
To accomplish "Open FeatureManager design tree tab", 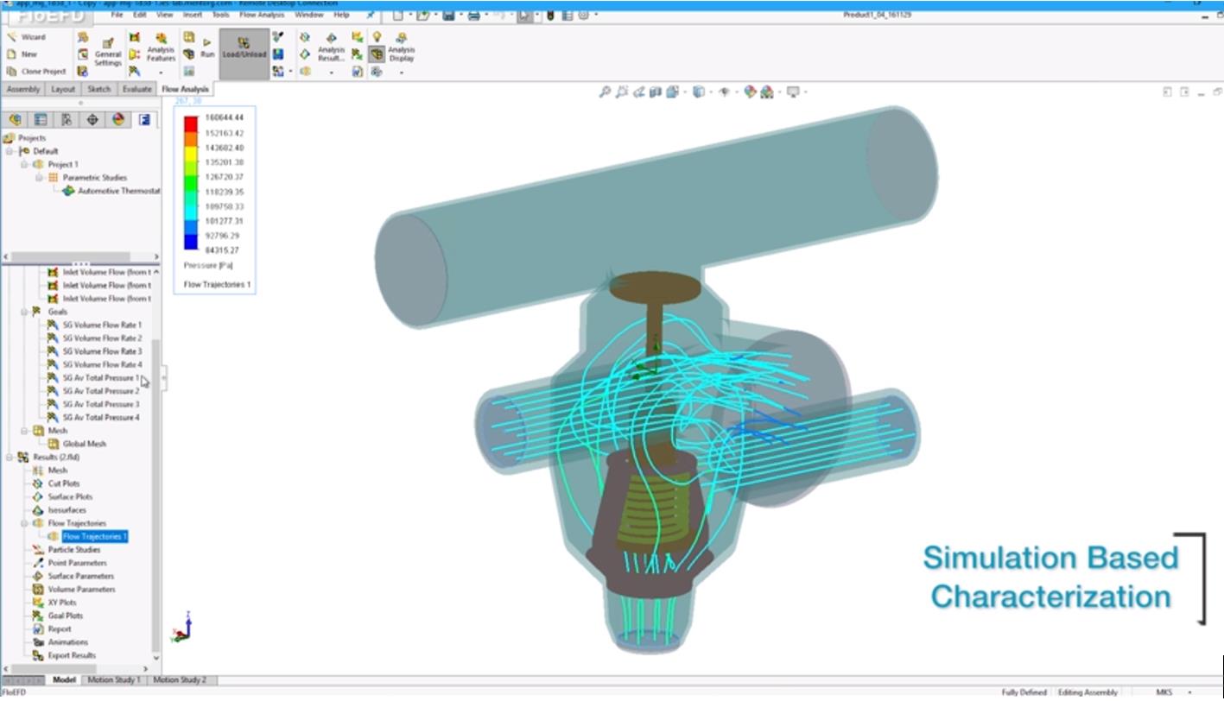I will (15, 119).
